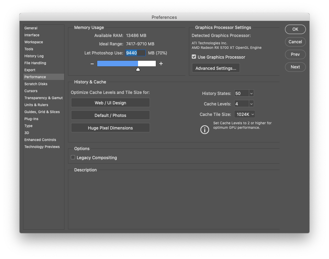Switch to the General preferences category

[x=31, y=28]
